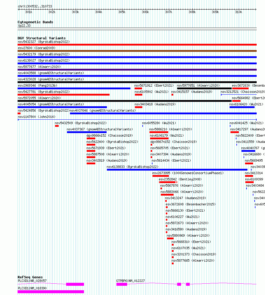Open nsv5671939 (Ebert2021) label
This screenshot has width=265, height=295.
(x=106, y=148)
